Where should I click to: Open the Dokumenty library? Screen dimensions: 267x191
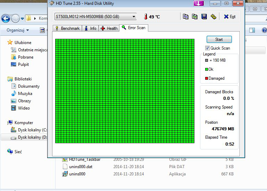coord(29,86)
